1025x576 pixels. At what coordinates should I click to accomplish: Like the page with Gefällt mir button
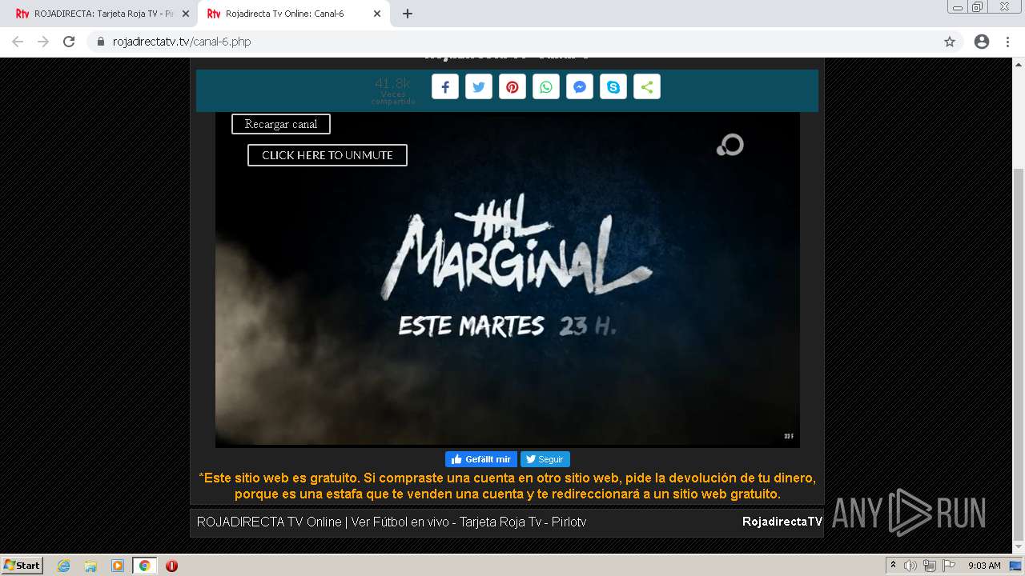pyautogui.click(x=481, y=459)
